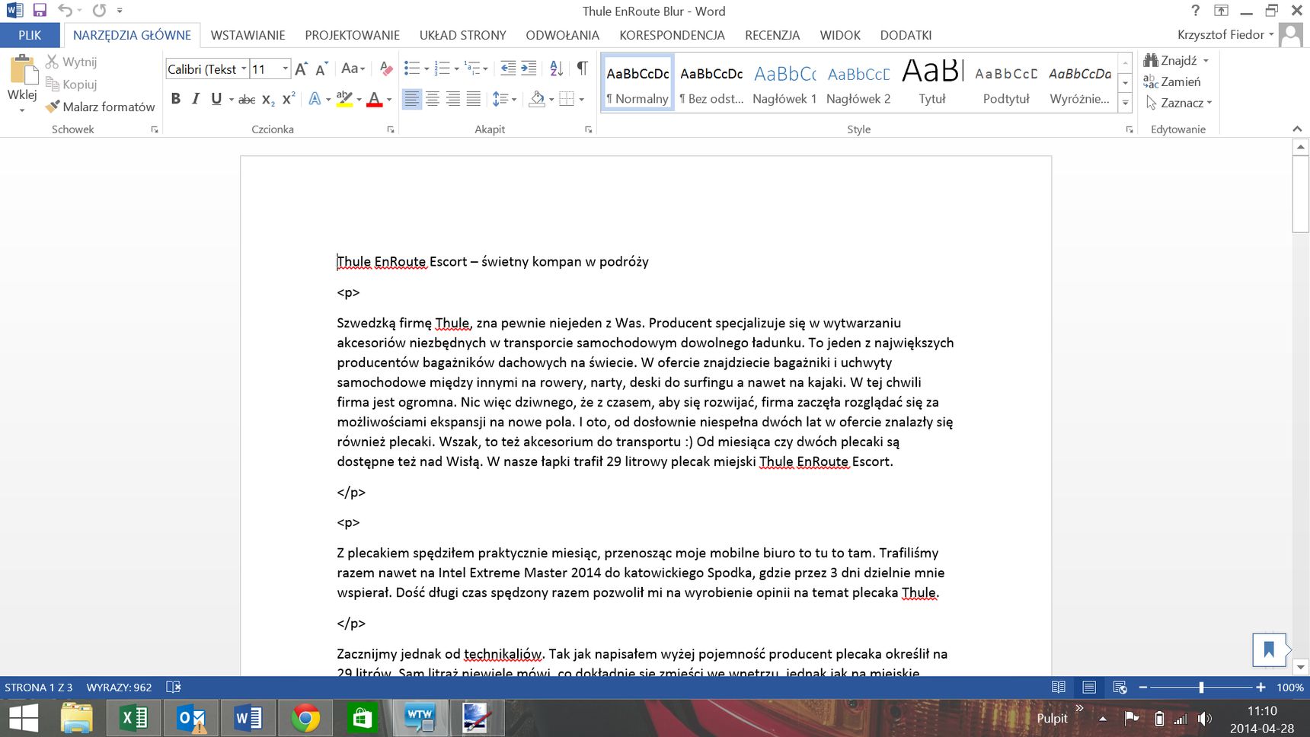Toggle underline formatting
Image resolution: width=1310 pixels, height=737 pixels.
tap(216, 99)
